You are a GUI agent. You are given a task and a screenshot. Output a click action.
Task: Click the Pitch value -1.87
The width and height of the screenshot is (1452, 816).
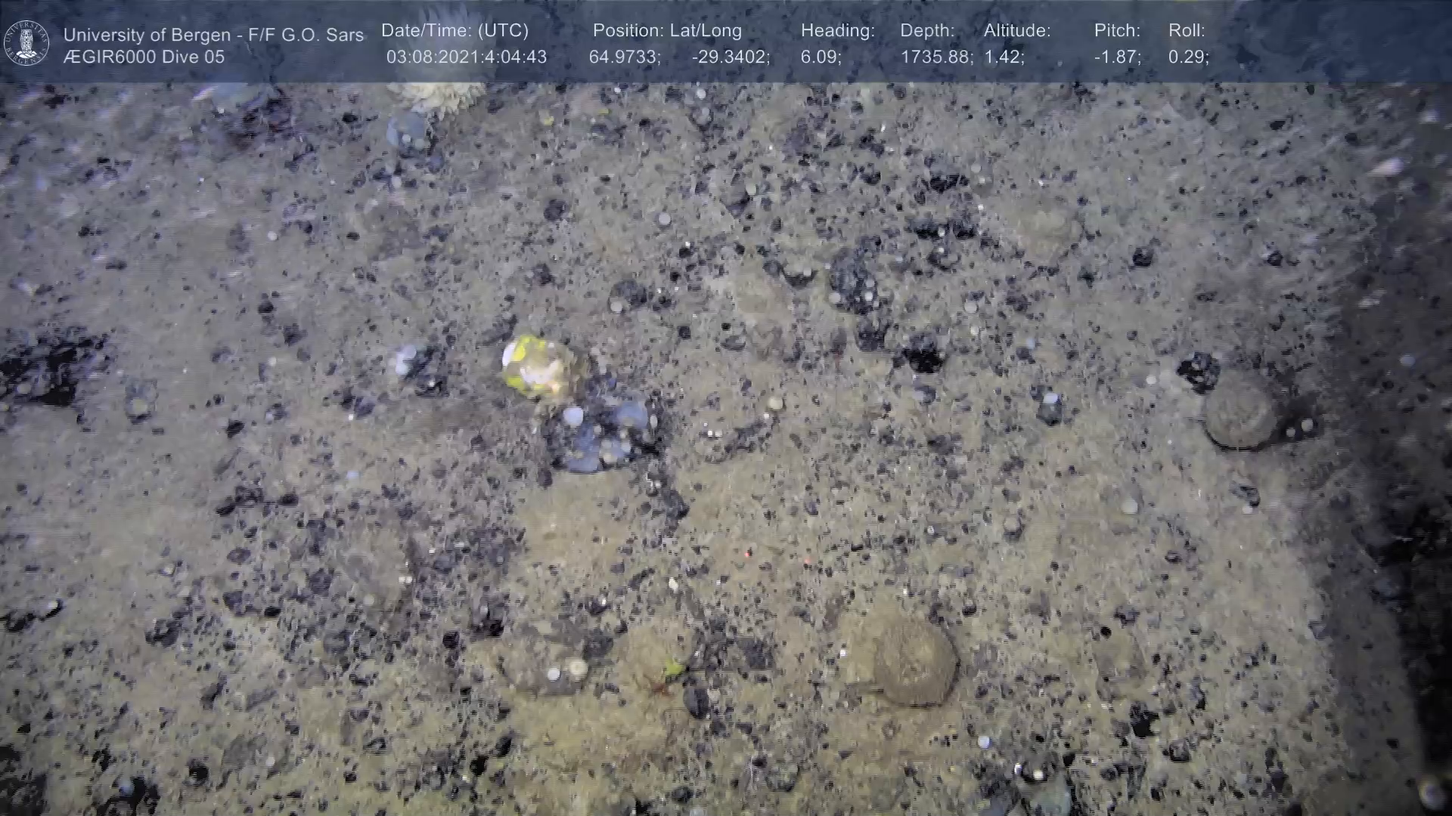1117,57
